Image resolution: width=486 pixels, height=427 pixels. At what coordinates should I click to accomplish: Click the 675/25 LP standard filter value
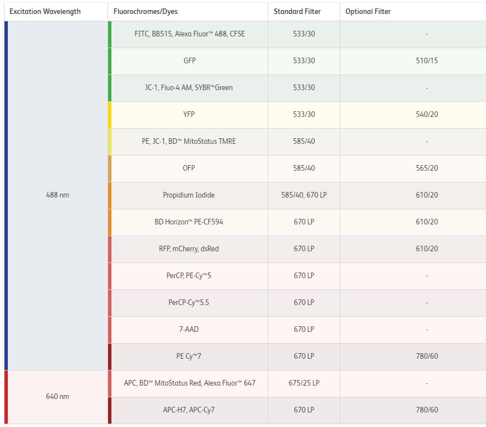point(304,383)
